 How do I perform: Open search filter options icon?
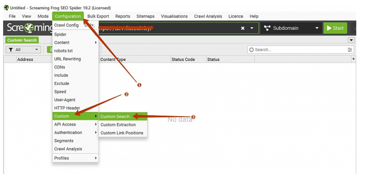pos(350,50)
